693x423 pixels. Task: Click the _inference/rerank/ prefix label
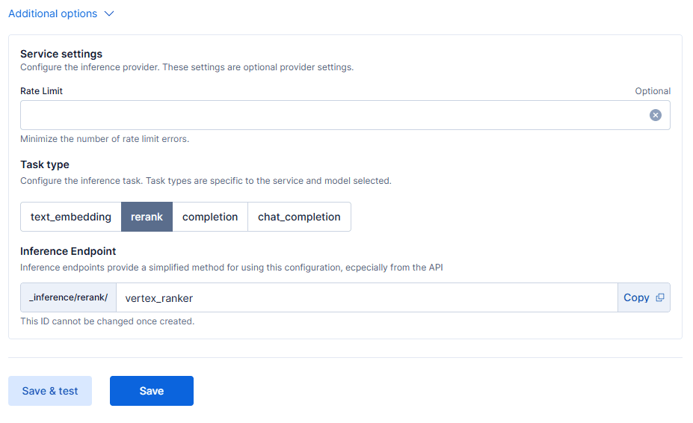coord(68,297)
